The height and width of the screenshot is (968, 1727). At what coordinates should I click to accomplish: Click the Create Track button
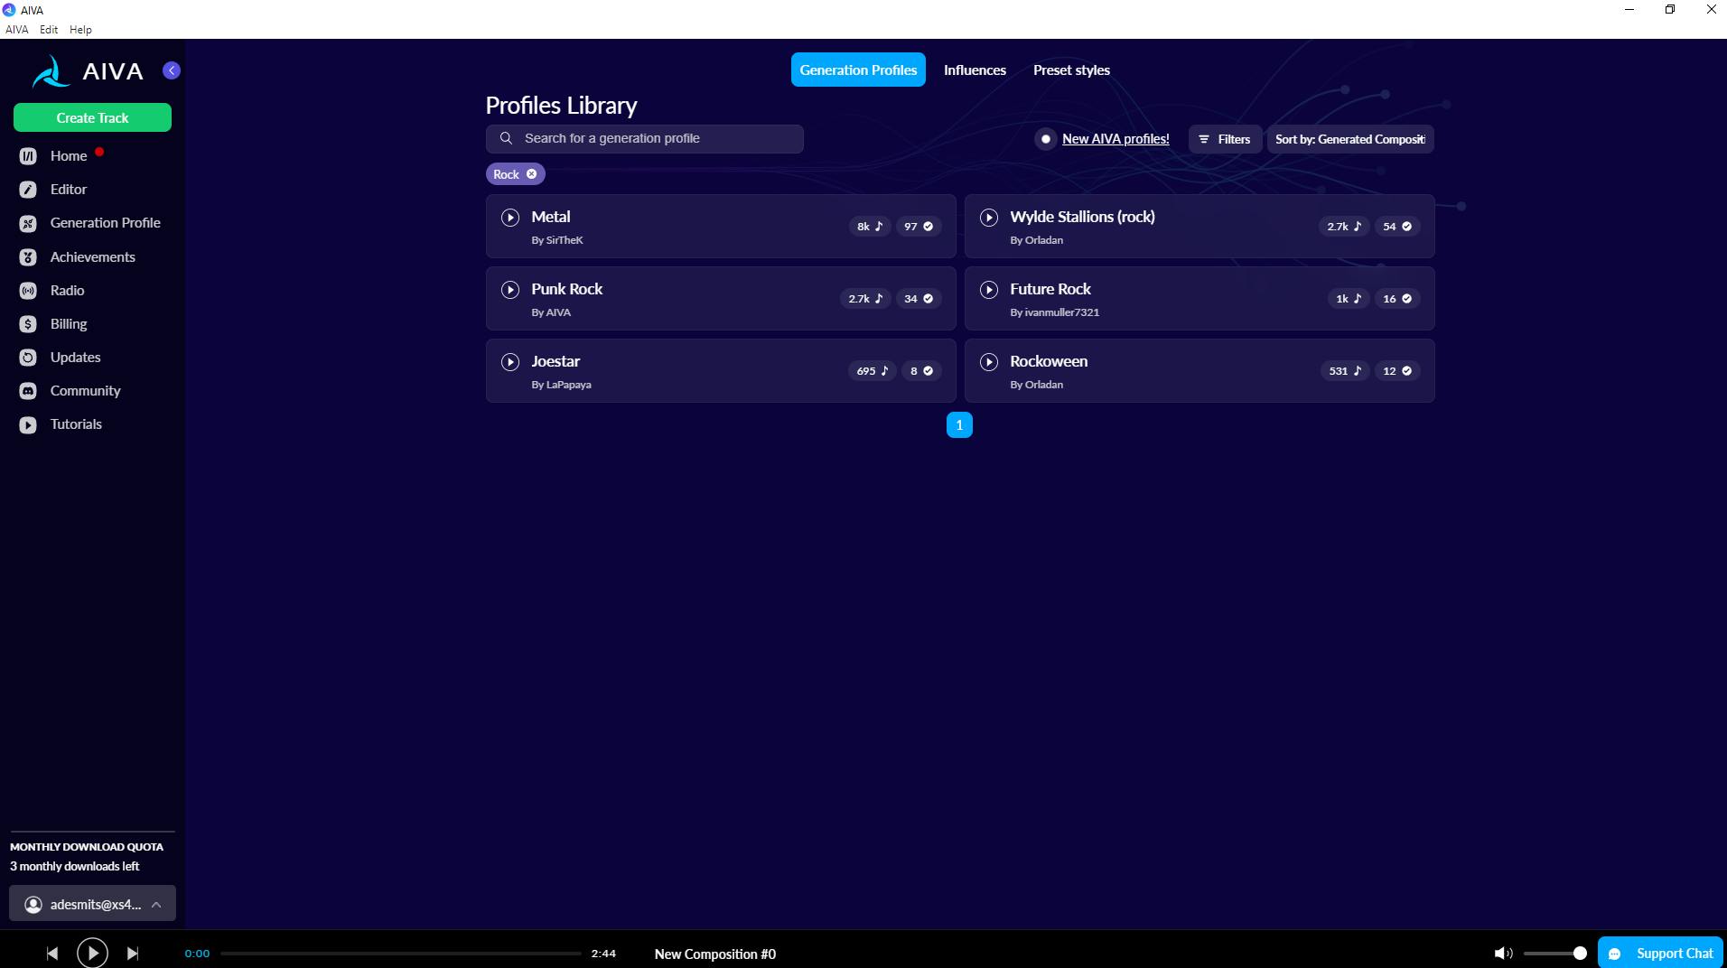click(x=92, y=117)
